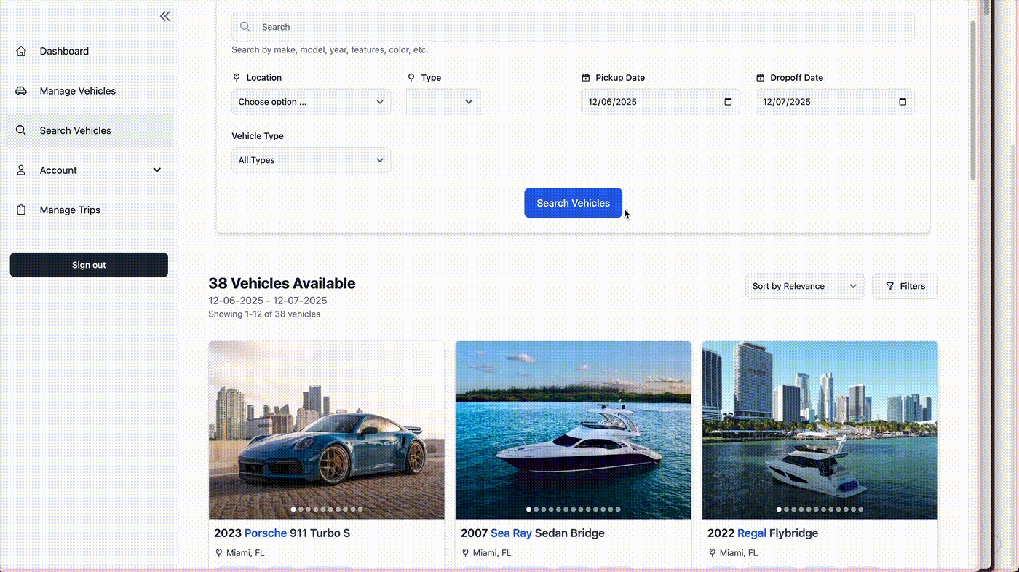Click the Manage Vehicles car icon

(x=21, y=91)
